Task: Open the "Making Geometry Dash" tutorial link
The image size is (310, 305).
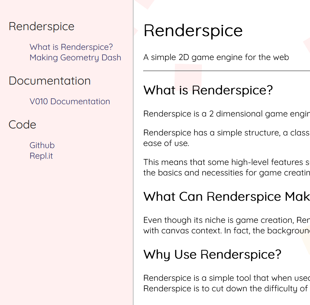Action: [75, 57]
